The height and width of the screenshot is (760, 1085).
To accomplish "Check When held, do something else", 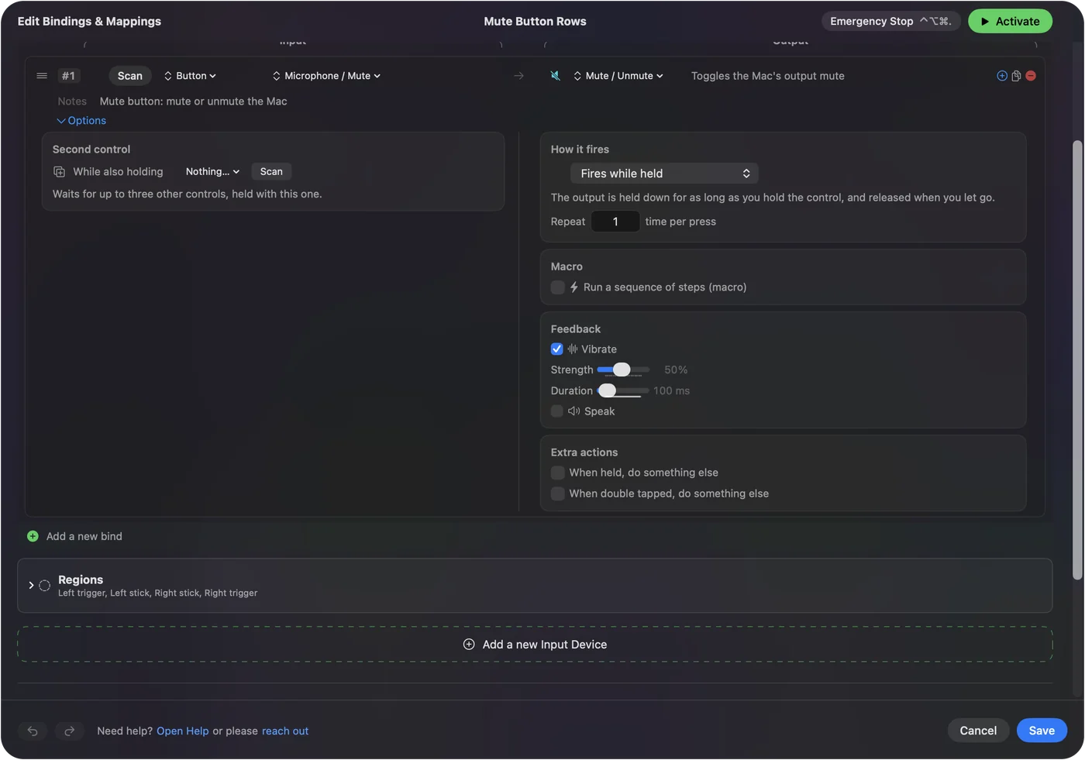I will [557, 473].
